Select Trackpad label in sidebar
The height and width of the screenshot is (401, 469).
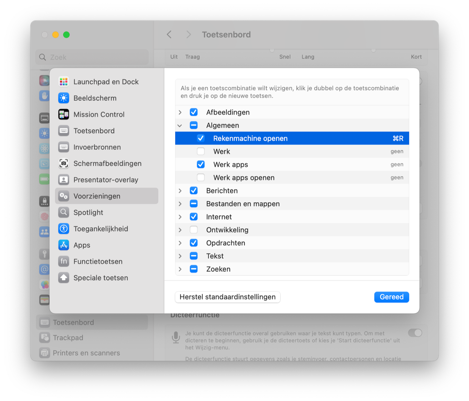coord(68,338)
